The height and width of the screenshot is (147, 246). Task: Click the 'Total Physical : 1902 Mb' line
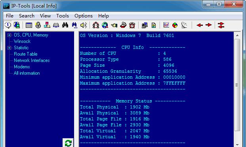pos(114,107)
